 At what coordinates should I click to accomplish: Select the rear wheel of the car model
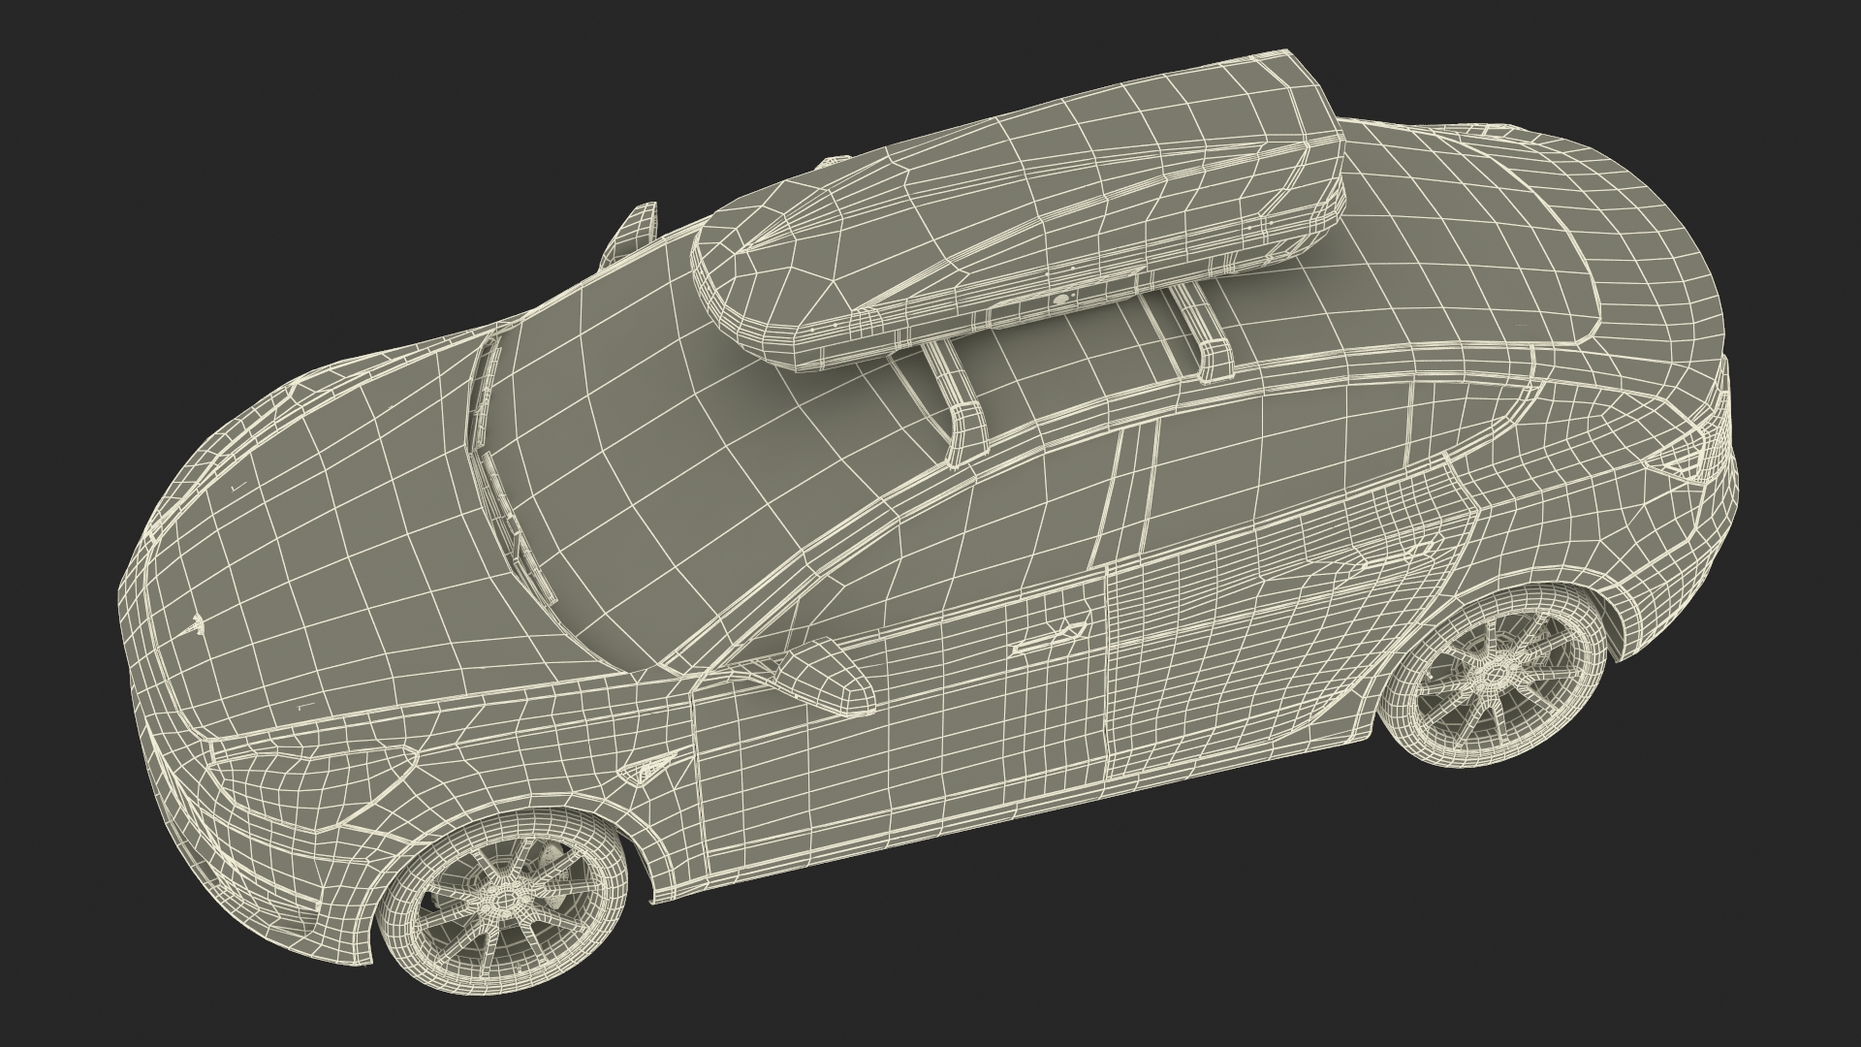tap(1495, 674)
